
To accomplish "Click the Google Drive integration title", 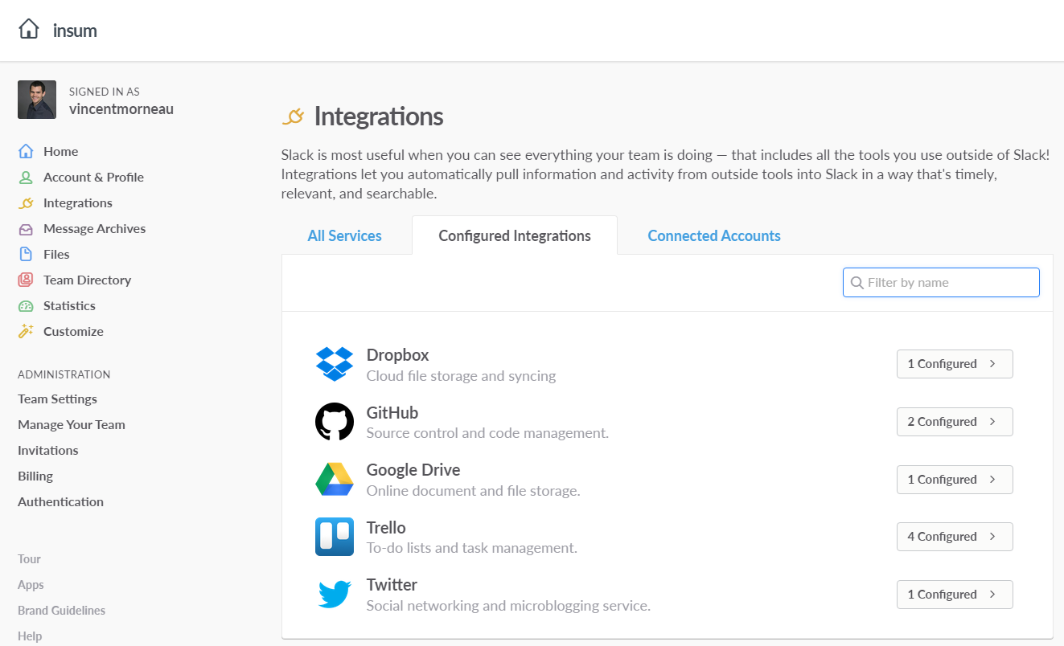I will pos(413,470).
